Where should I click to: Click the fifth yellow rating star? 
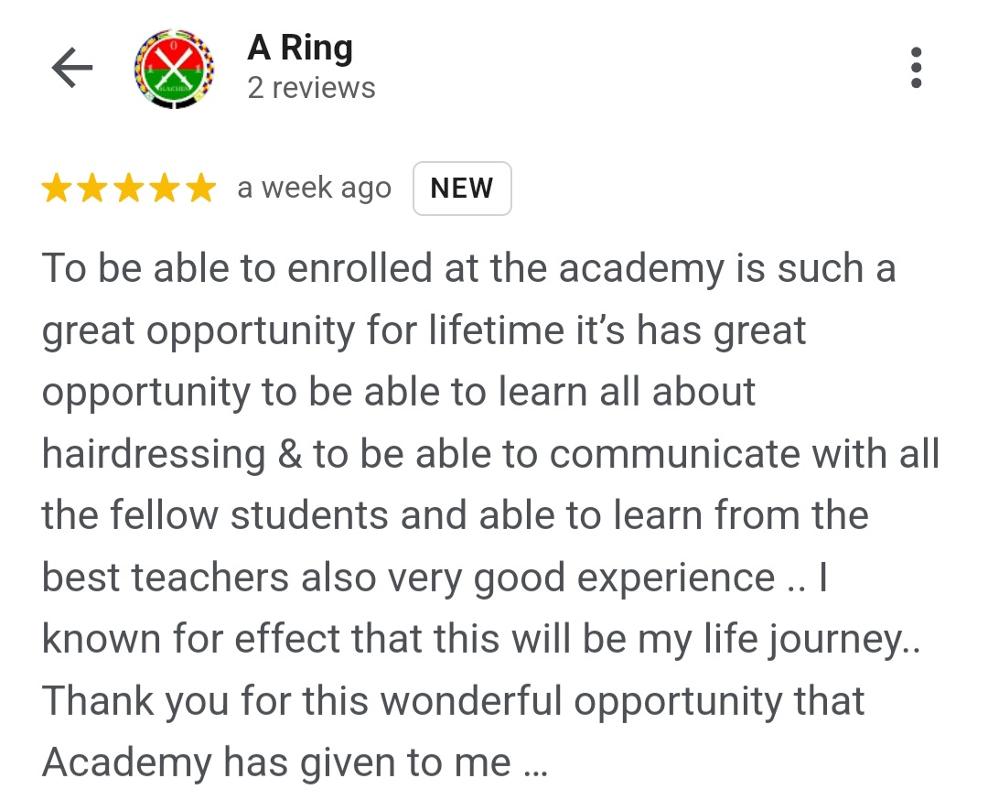pos(201,188)
